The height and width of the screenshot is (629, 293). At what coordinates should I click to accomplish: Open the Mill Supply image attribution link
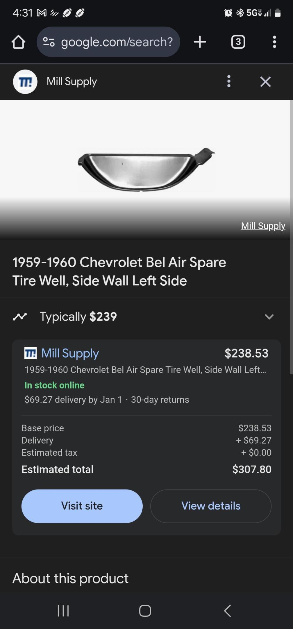pos(263,226)
